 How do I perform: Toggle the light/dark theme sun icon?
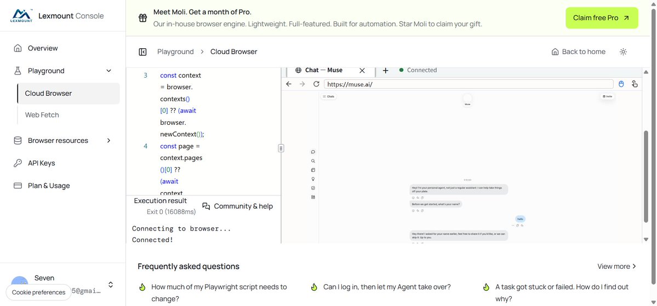click(x=623, y=52)
